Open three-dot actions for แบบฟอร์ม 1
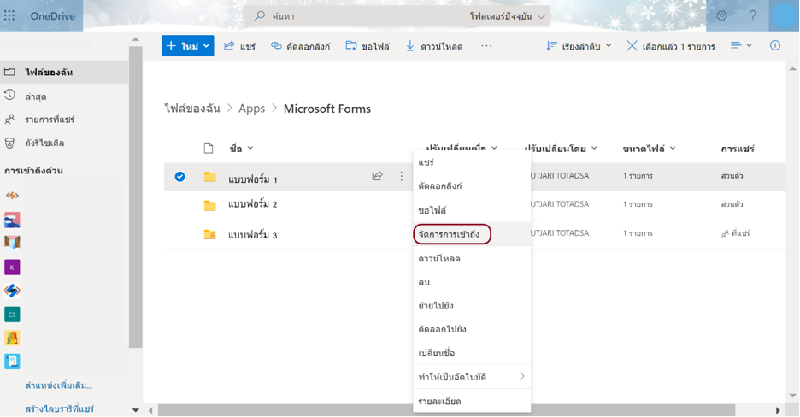The height and width of the screenshot is (417, 800). 401,177
